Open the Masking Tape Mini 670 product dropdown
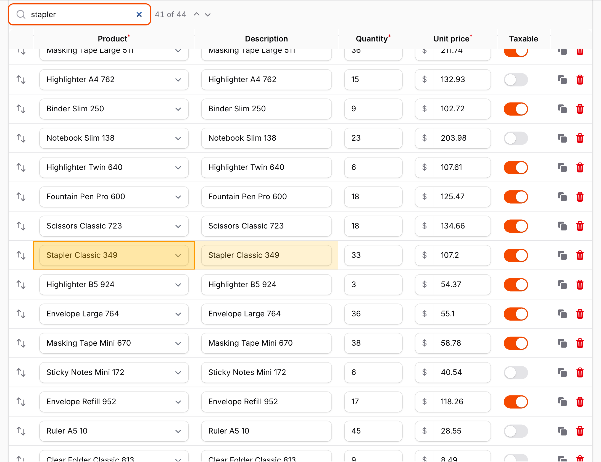Screen dimensions: 601x462 click(114, 343)
